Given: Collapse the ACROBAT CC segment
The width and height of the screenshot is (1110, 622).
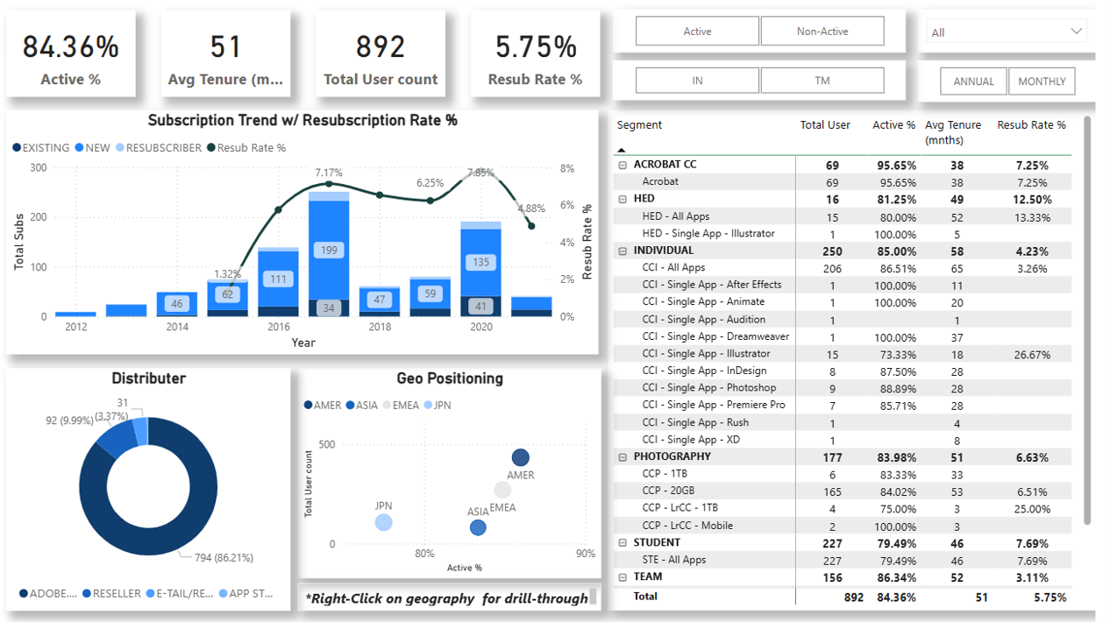Looking at the screenshot, I should [623, 165].
